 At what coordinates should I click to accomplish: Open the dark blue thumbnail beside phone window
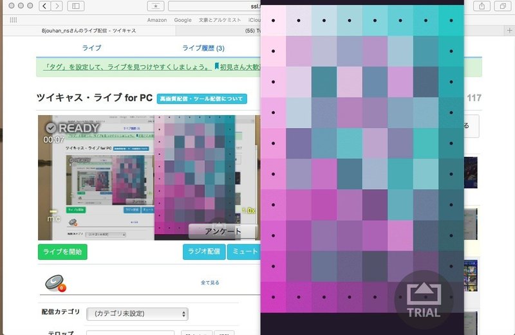click(471, 172)
